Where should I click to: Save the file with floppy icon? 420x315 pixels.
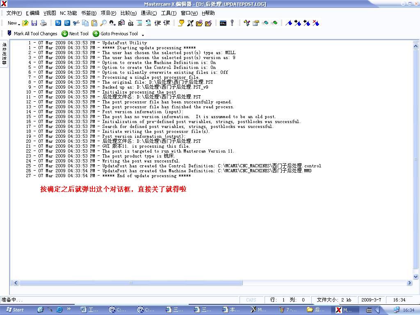click(34, 23)
